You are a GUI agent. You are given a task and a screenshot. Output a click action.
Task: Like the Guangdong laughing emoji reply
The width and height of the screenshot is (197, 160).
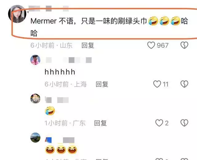click(159, 123)
